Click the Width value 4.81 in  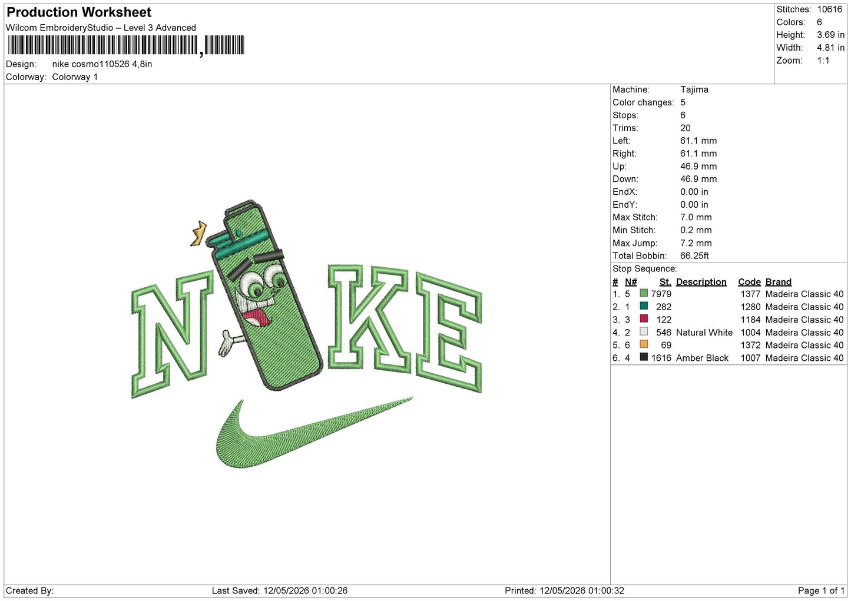click(x=830, y=48)
